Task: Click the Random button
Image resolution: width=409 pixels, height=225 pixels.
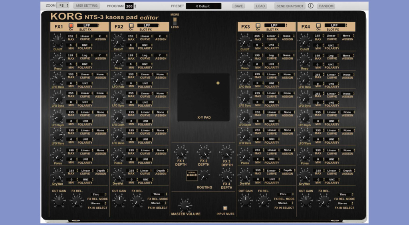Action: click(x=326, y=6)
